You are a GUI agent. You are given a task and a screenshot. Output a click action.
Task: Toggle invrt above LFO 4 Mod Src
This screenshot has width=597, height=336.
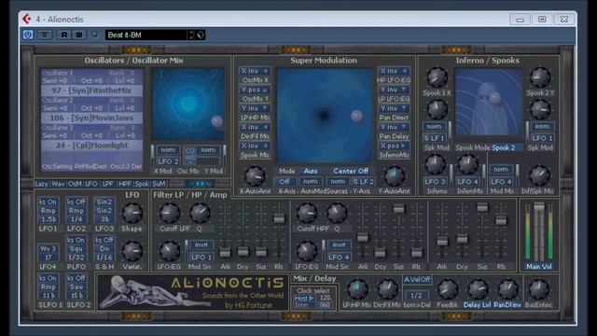pyautogui.click(x=339, y=245)
